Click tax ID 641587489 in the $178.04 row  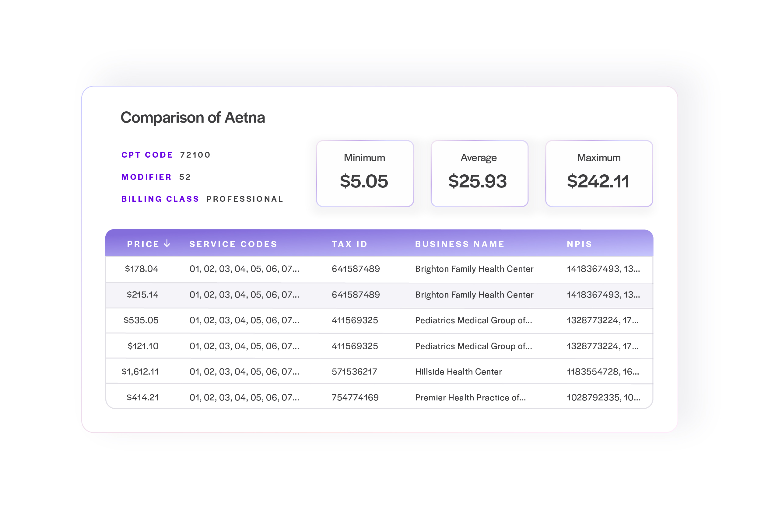356,269
